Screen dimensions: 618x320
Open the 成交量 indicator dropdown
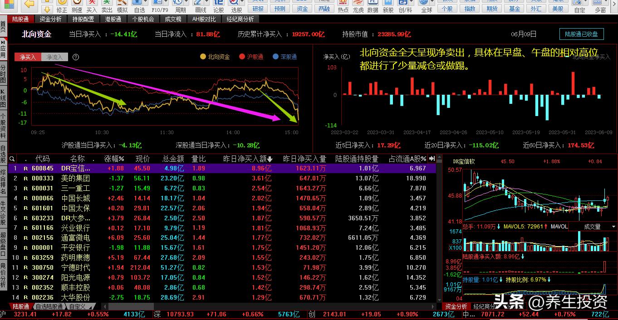(592, 227)
